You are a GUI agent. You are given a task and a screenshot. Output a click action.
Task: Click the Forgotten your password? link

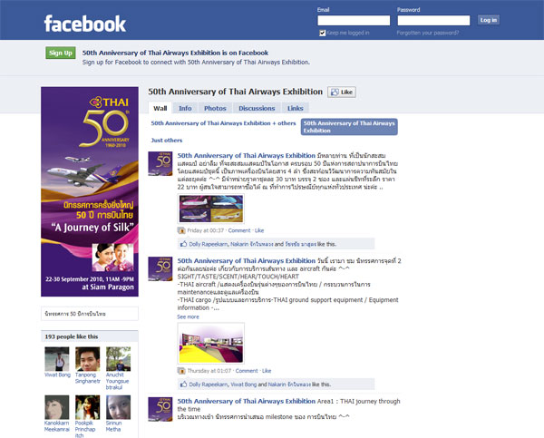click(x=428, y=33)
